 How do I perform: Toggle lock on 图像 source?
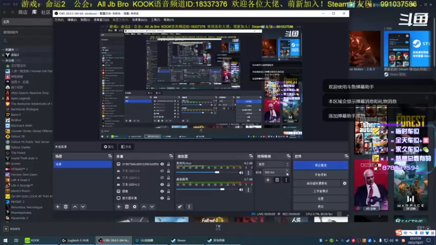(168, 191)
